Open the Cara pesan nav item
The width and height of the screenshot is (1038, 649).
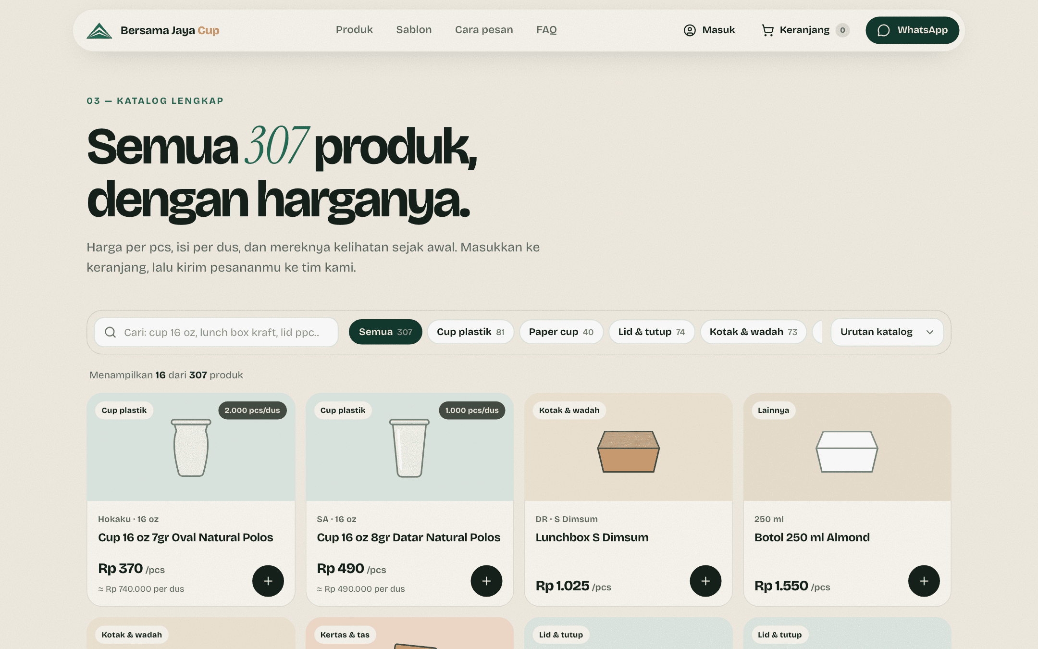(484, 30)
